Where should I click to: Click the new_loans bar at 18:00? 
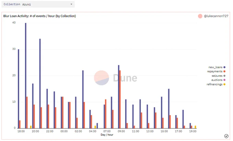click(19, 89)
